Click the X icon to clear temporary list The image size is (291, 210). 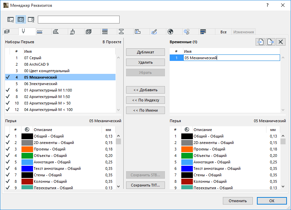(x=281, y=42)
